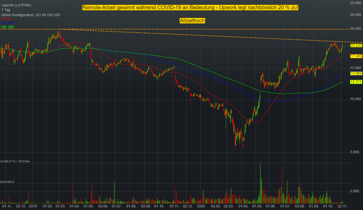
Task: Click the 35,000 price axis label
Action: pos(356,3)
